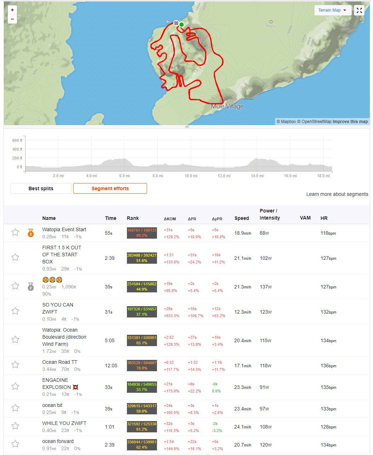Sort by Name column header
This screenshot has width=373, height=455.
pos(49,218)
